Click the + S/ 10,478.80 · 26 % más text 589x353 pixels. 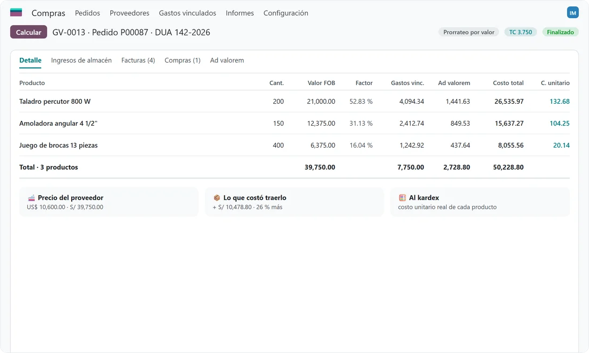click(x=247, y=207)
